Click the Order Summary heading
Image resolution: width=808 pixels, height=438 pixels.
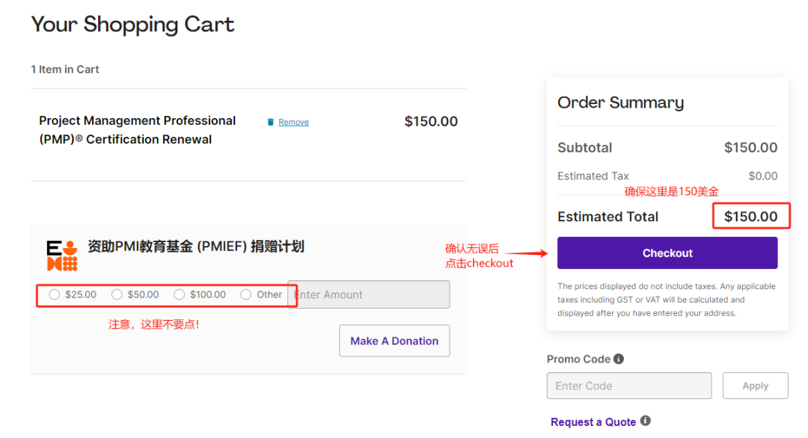(620, 102)
